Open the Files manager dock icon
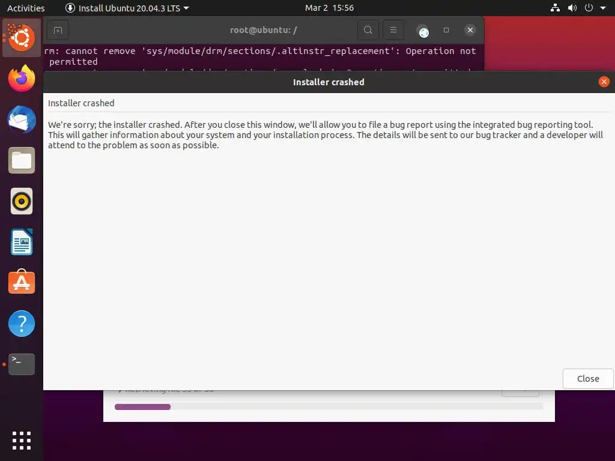This screenshot has height=461, width=615. [x=22, y=160]
